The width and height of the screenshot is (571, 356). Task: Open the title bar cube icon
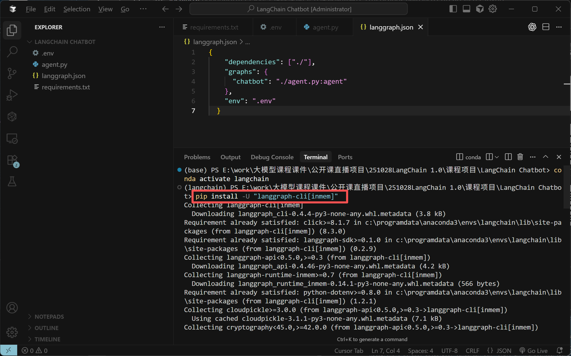480,9
